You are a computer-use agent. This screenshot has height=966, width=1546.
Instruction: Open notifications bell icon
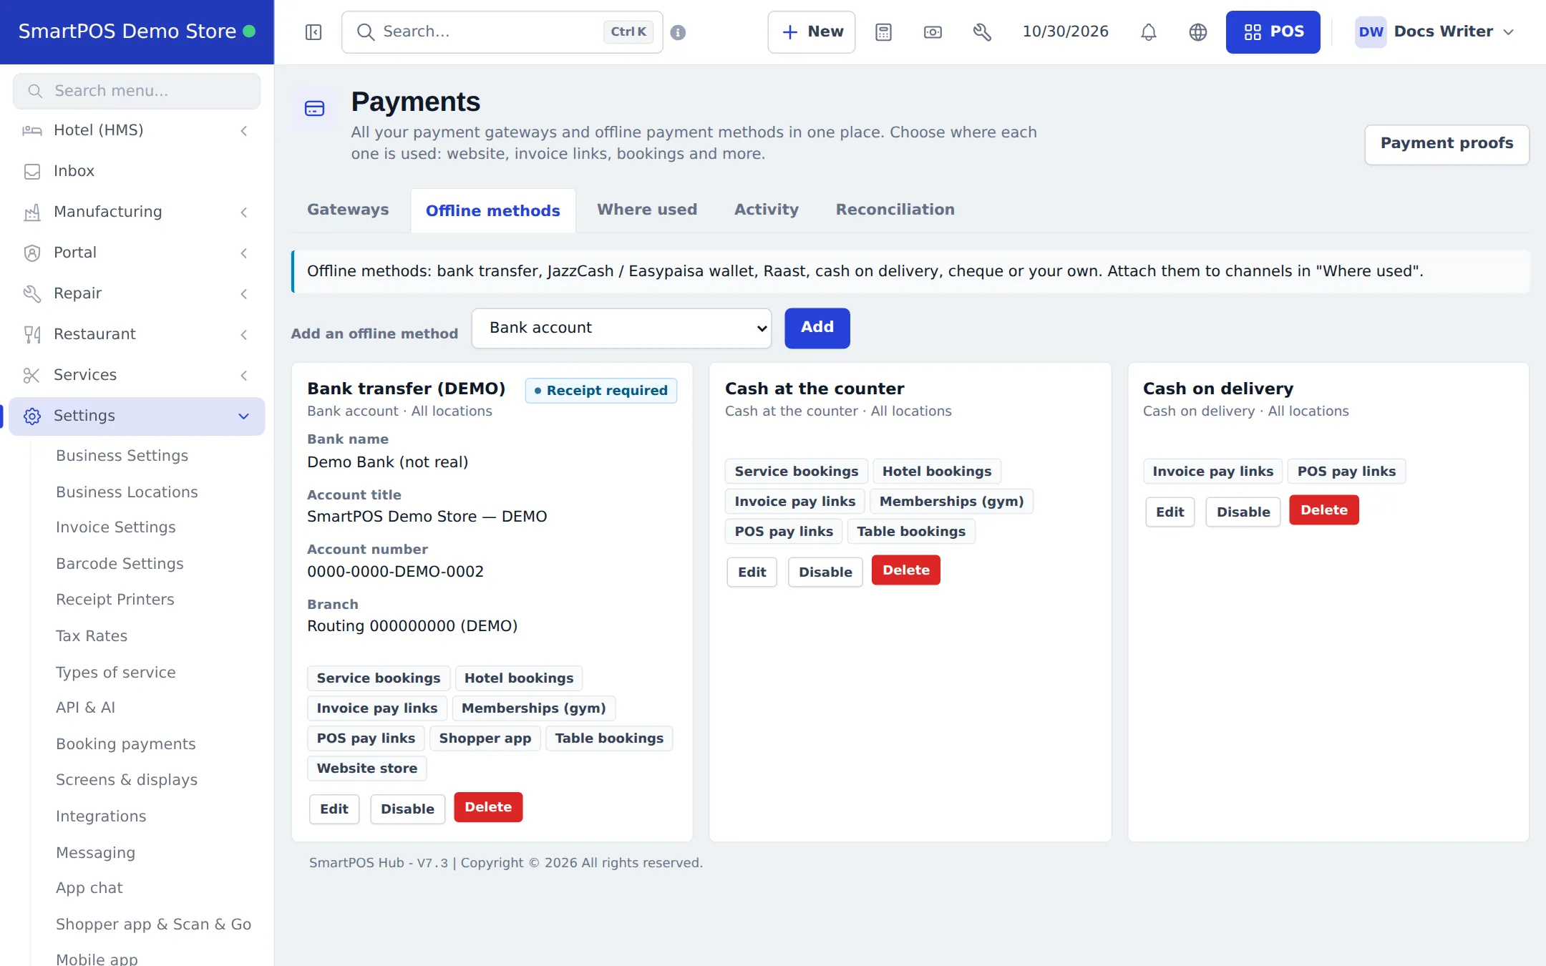click(1148, 32)
